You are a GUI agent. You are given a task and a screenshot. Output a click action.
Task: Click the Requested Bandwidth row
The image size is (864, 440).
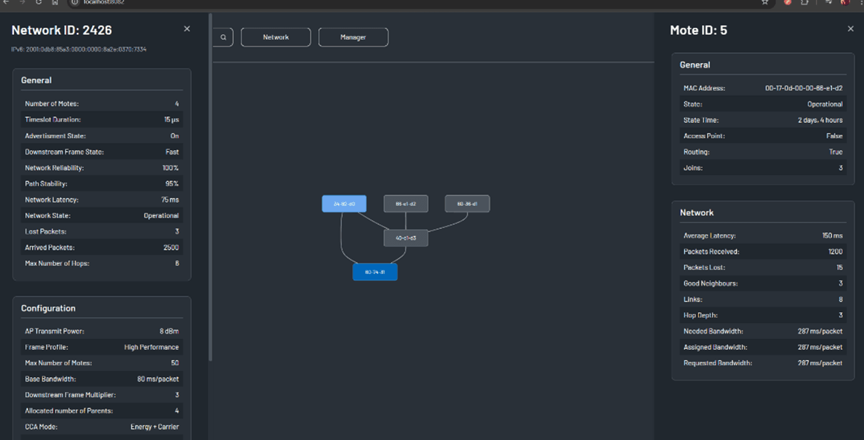[x=763, y=363]
